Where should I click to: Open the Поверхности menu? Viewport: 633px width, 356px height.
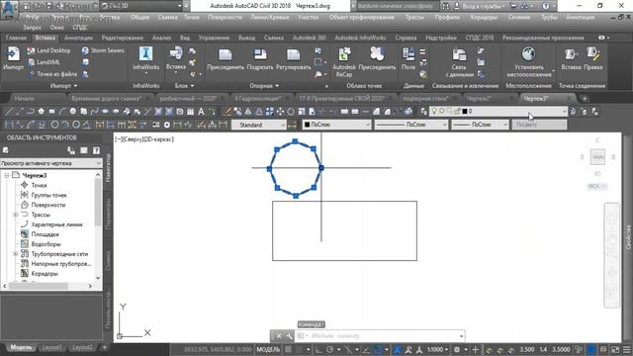coord(225,18)
